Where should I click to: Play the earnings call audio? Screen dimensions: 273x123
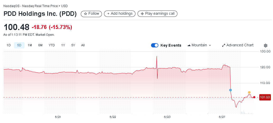click(x=157, y=14)
